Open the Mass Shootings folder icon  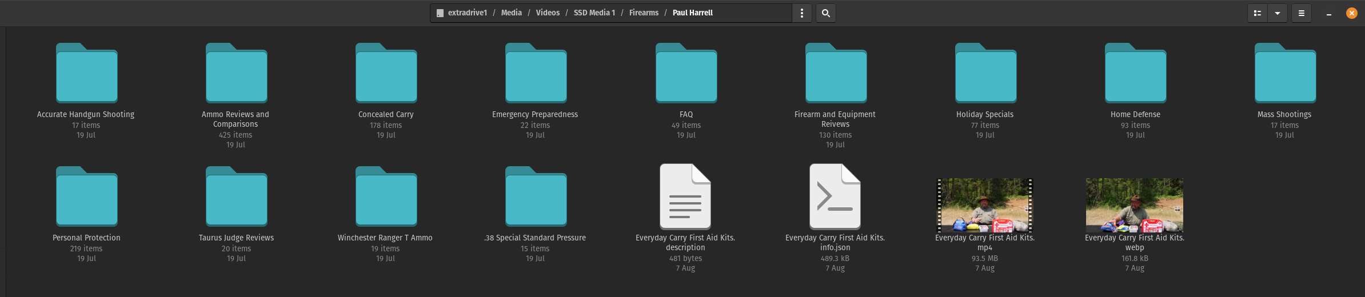[x=1285, y=73]
